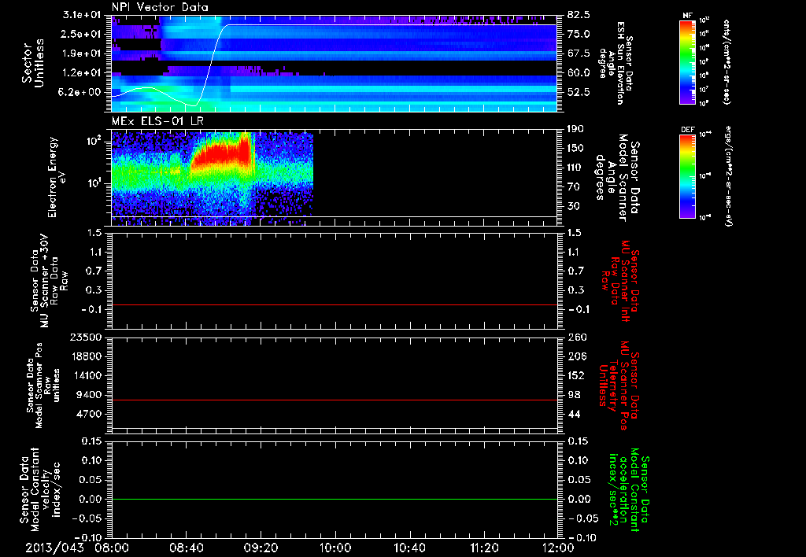Click the "10:40" time axis label
The image size is (806, 557).
coord(409,548)
